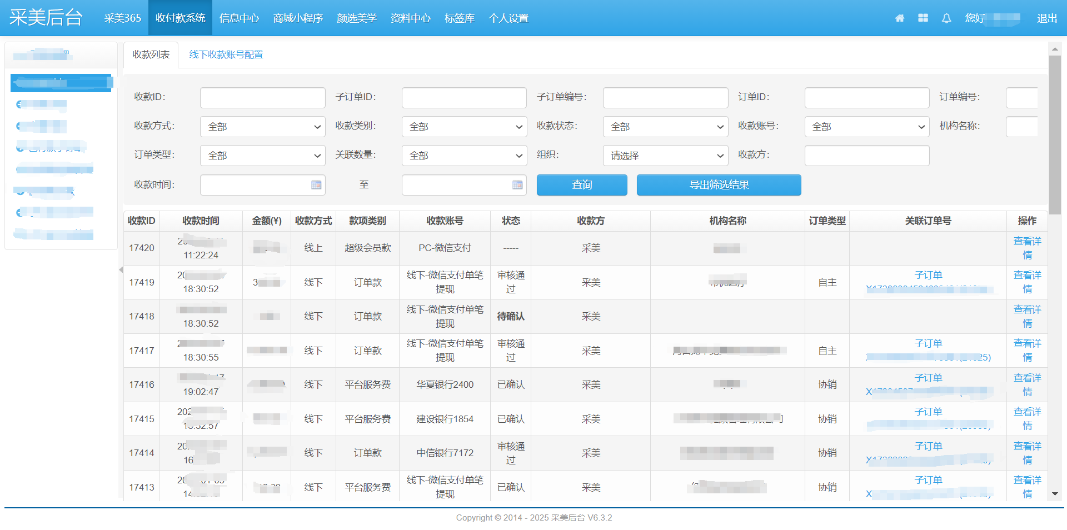Click the 17418 收款ID cell
Screen dimensions: 1067x530
pos(142,316)
